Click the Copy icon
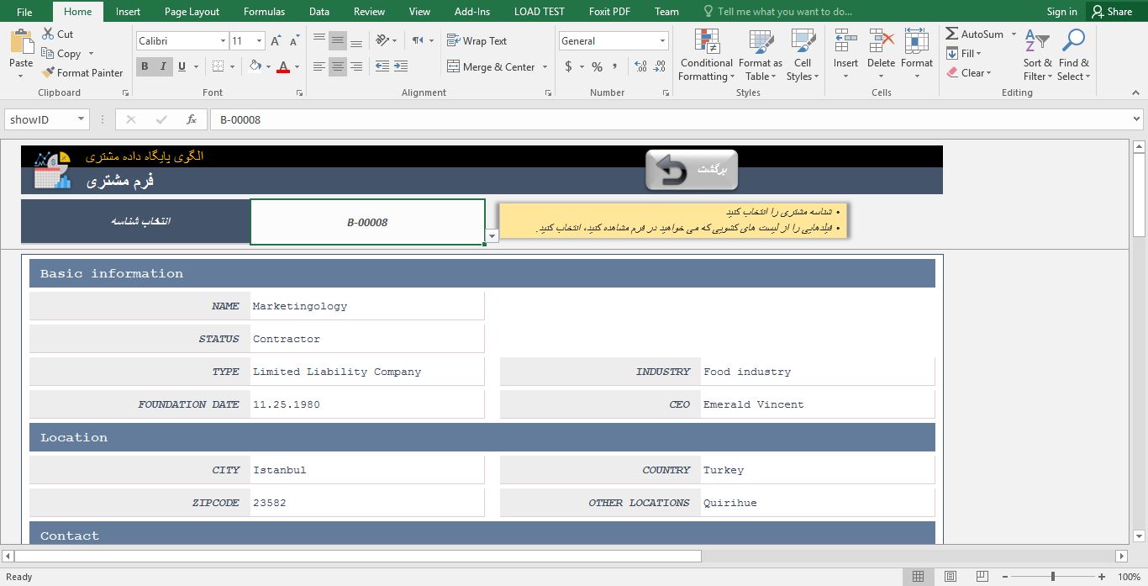Image resolution: width=1148 pixels, height=586 pixels. [x=48, y=53]
